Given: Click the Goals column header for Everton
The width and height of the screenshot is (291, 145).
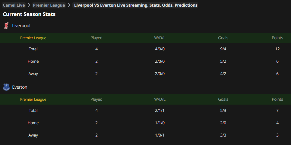Looking at the screenshot, I should pos(223,99).
